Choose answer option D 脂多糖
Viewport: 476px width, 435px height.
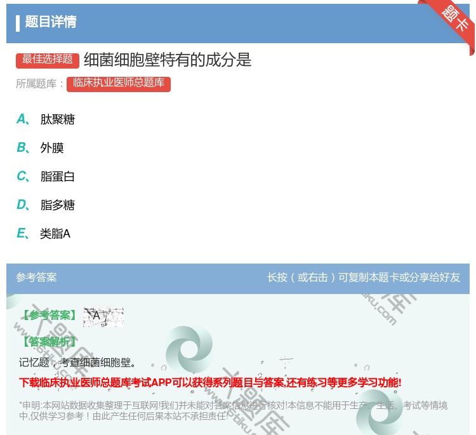coord(46,204)
